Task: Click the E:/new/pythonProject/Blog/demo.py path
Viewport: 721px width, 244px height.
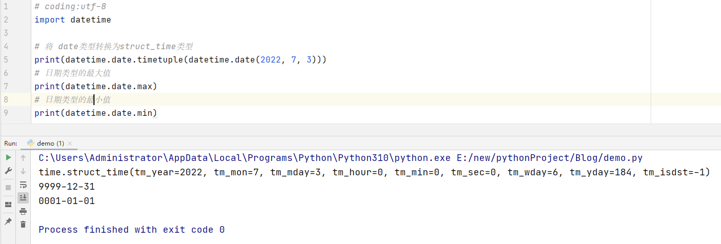Action: [x=551, y=158]
